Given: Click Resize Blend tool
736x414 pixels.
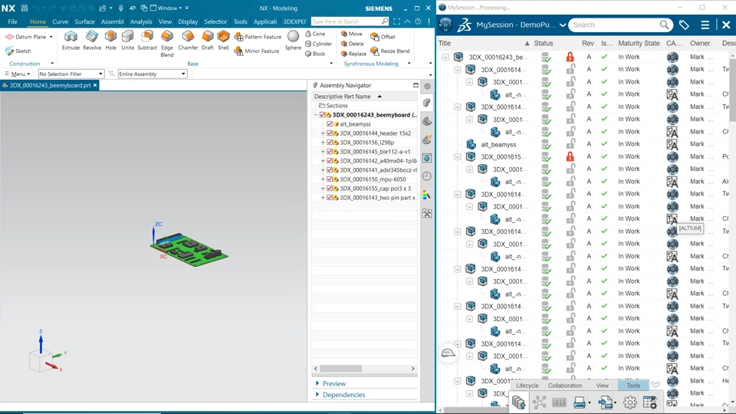Looking at the screenshot, I should tap(390, 51).
